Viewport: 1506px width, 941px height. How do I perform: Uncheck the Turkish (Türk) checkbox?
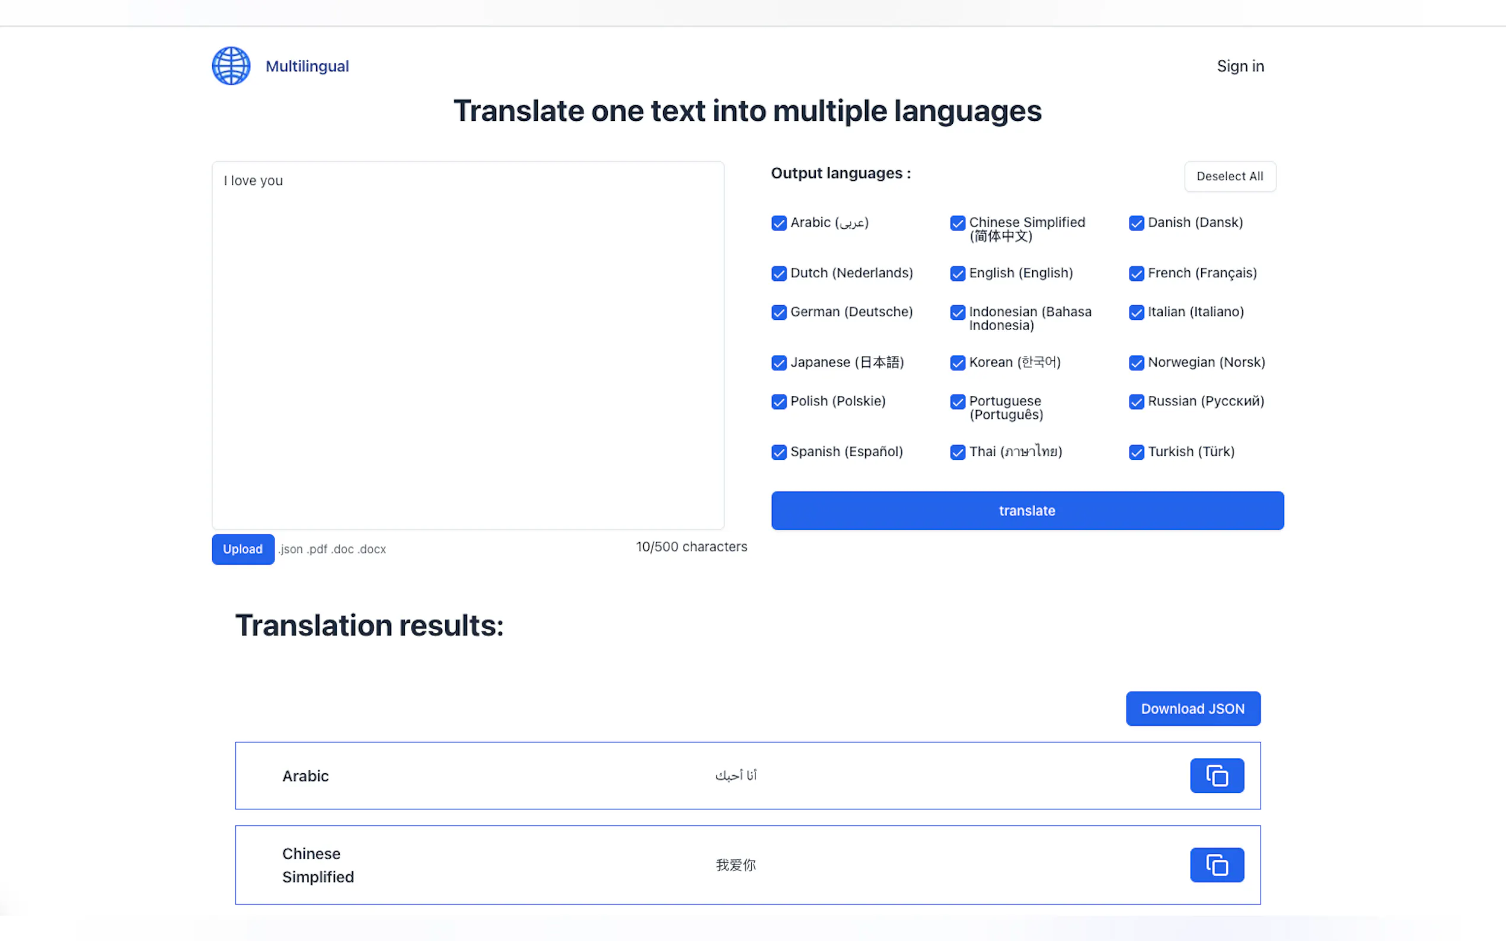(x=1136, y=452)
